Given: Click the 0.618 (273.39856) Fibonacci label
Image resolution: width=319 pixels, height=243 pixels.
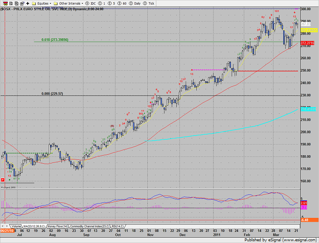Looking at the screenshot, I should pyautogui.click(x=55, y=40).
